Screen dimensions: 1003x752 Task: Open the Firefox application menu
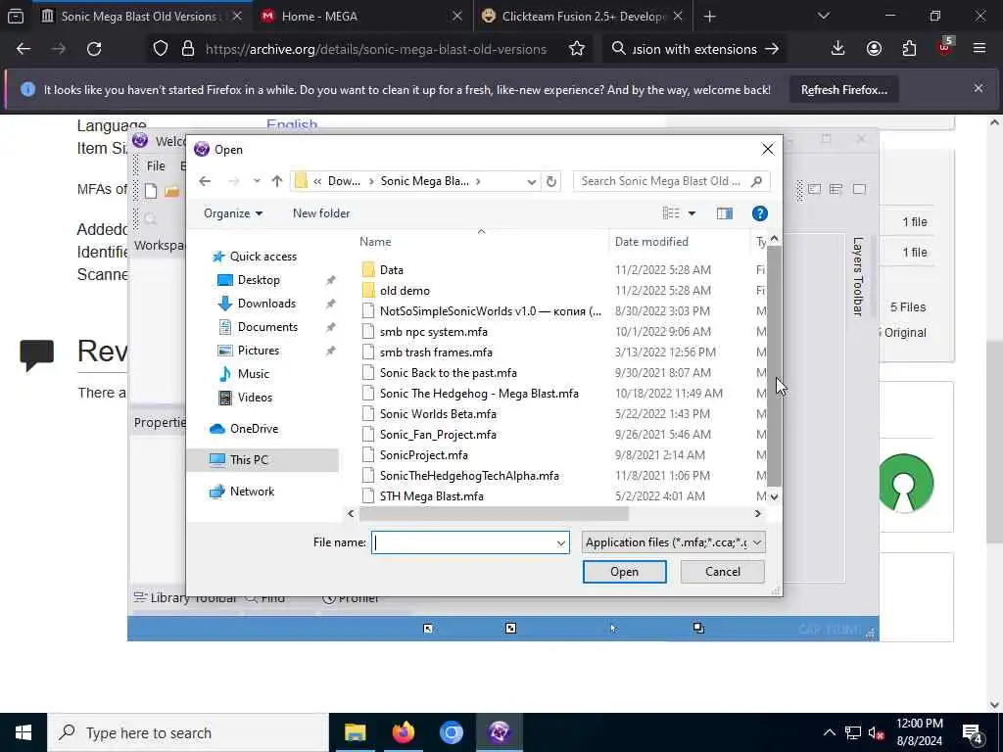click(x=979, y=49)
